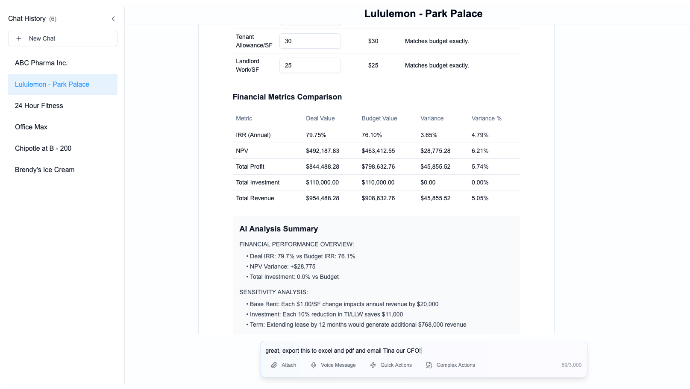
Task: Focus the chat message text box
Action: coord(423,351)
